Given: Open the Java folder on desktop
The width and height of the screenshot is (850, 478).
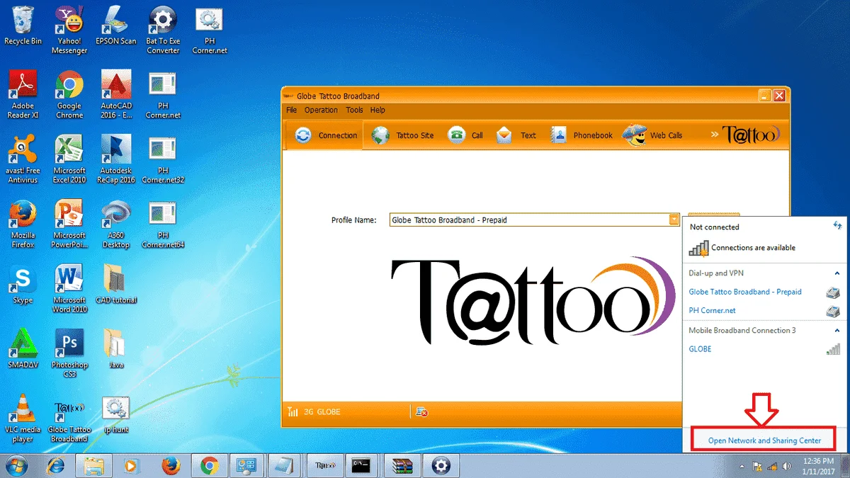Looking at the screenshot, I should pos(116,348).
